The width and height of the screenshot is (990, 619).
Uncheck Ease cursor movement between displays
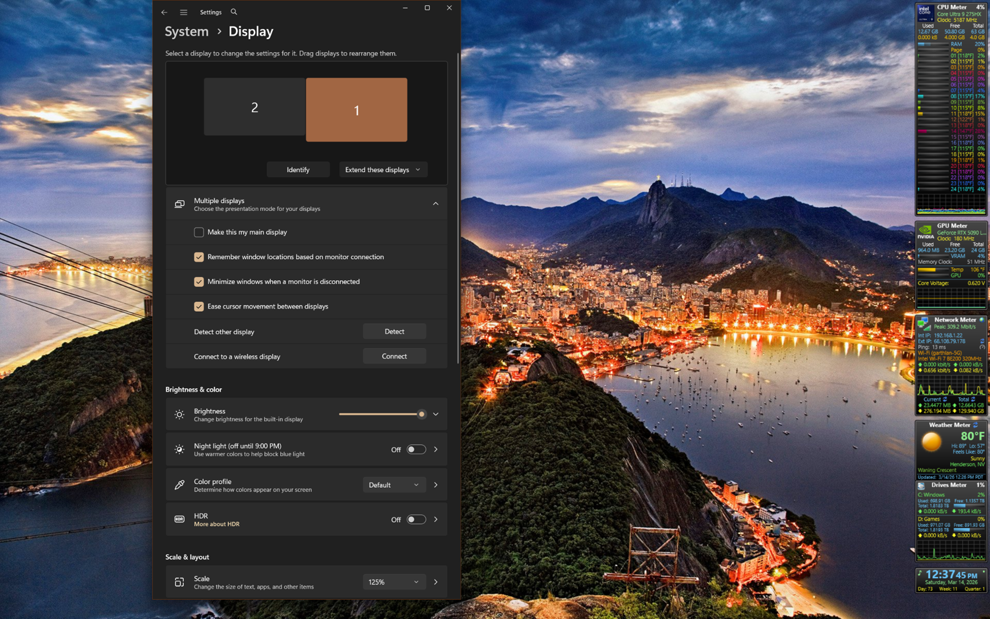click(x=199, y=307)
